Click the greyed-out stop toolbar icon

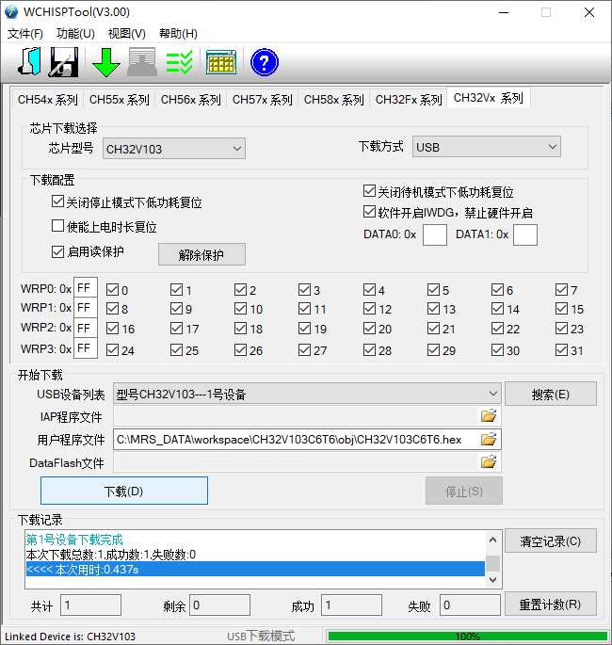(142, 62)
